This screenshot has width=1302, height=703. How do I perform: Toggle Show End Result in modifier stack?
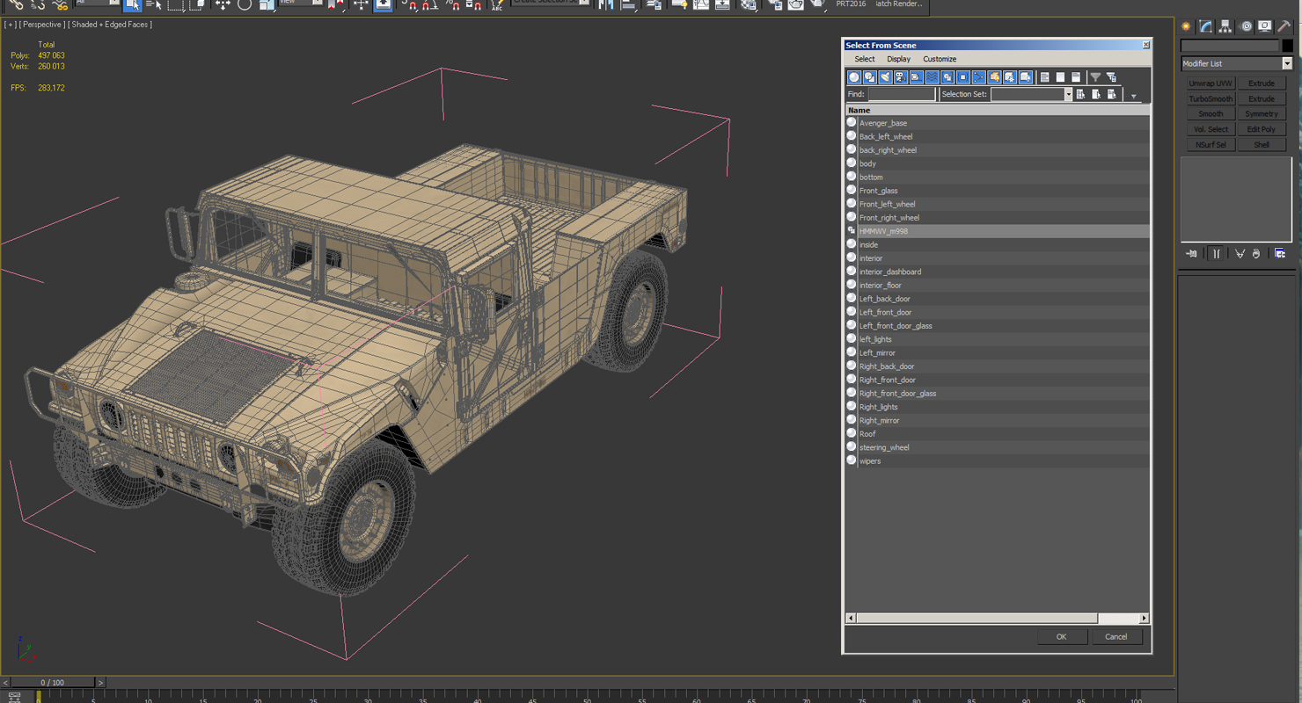pos(1216,254)
